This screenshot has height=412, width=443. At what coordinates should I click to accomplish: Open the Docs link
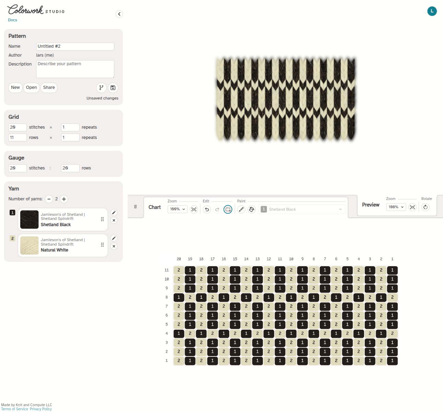[13, 20]
